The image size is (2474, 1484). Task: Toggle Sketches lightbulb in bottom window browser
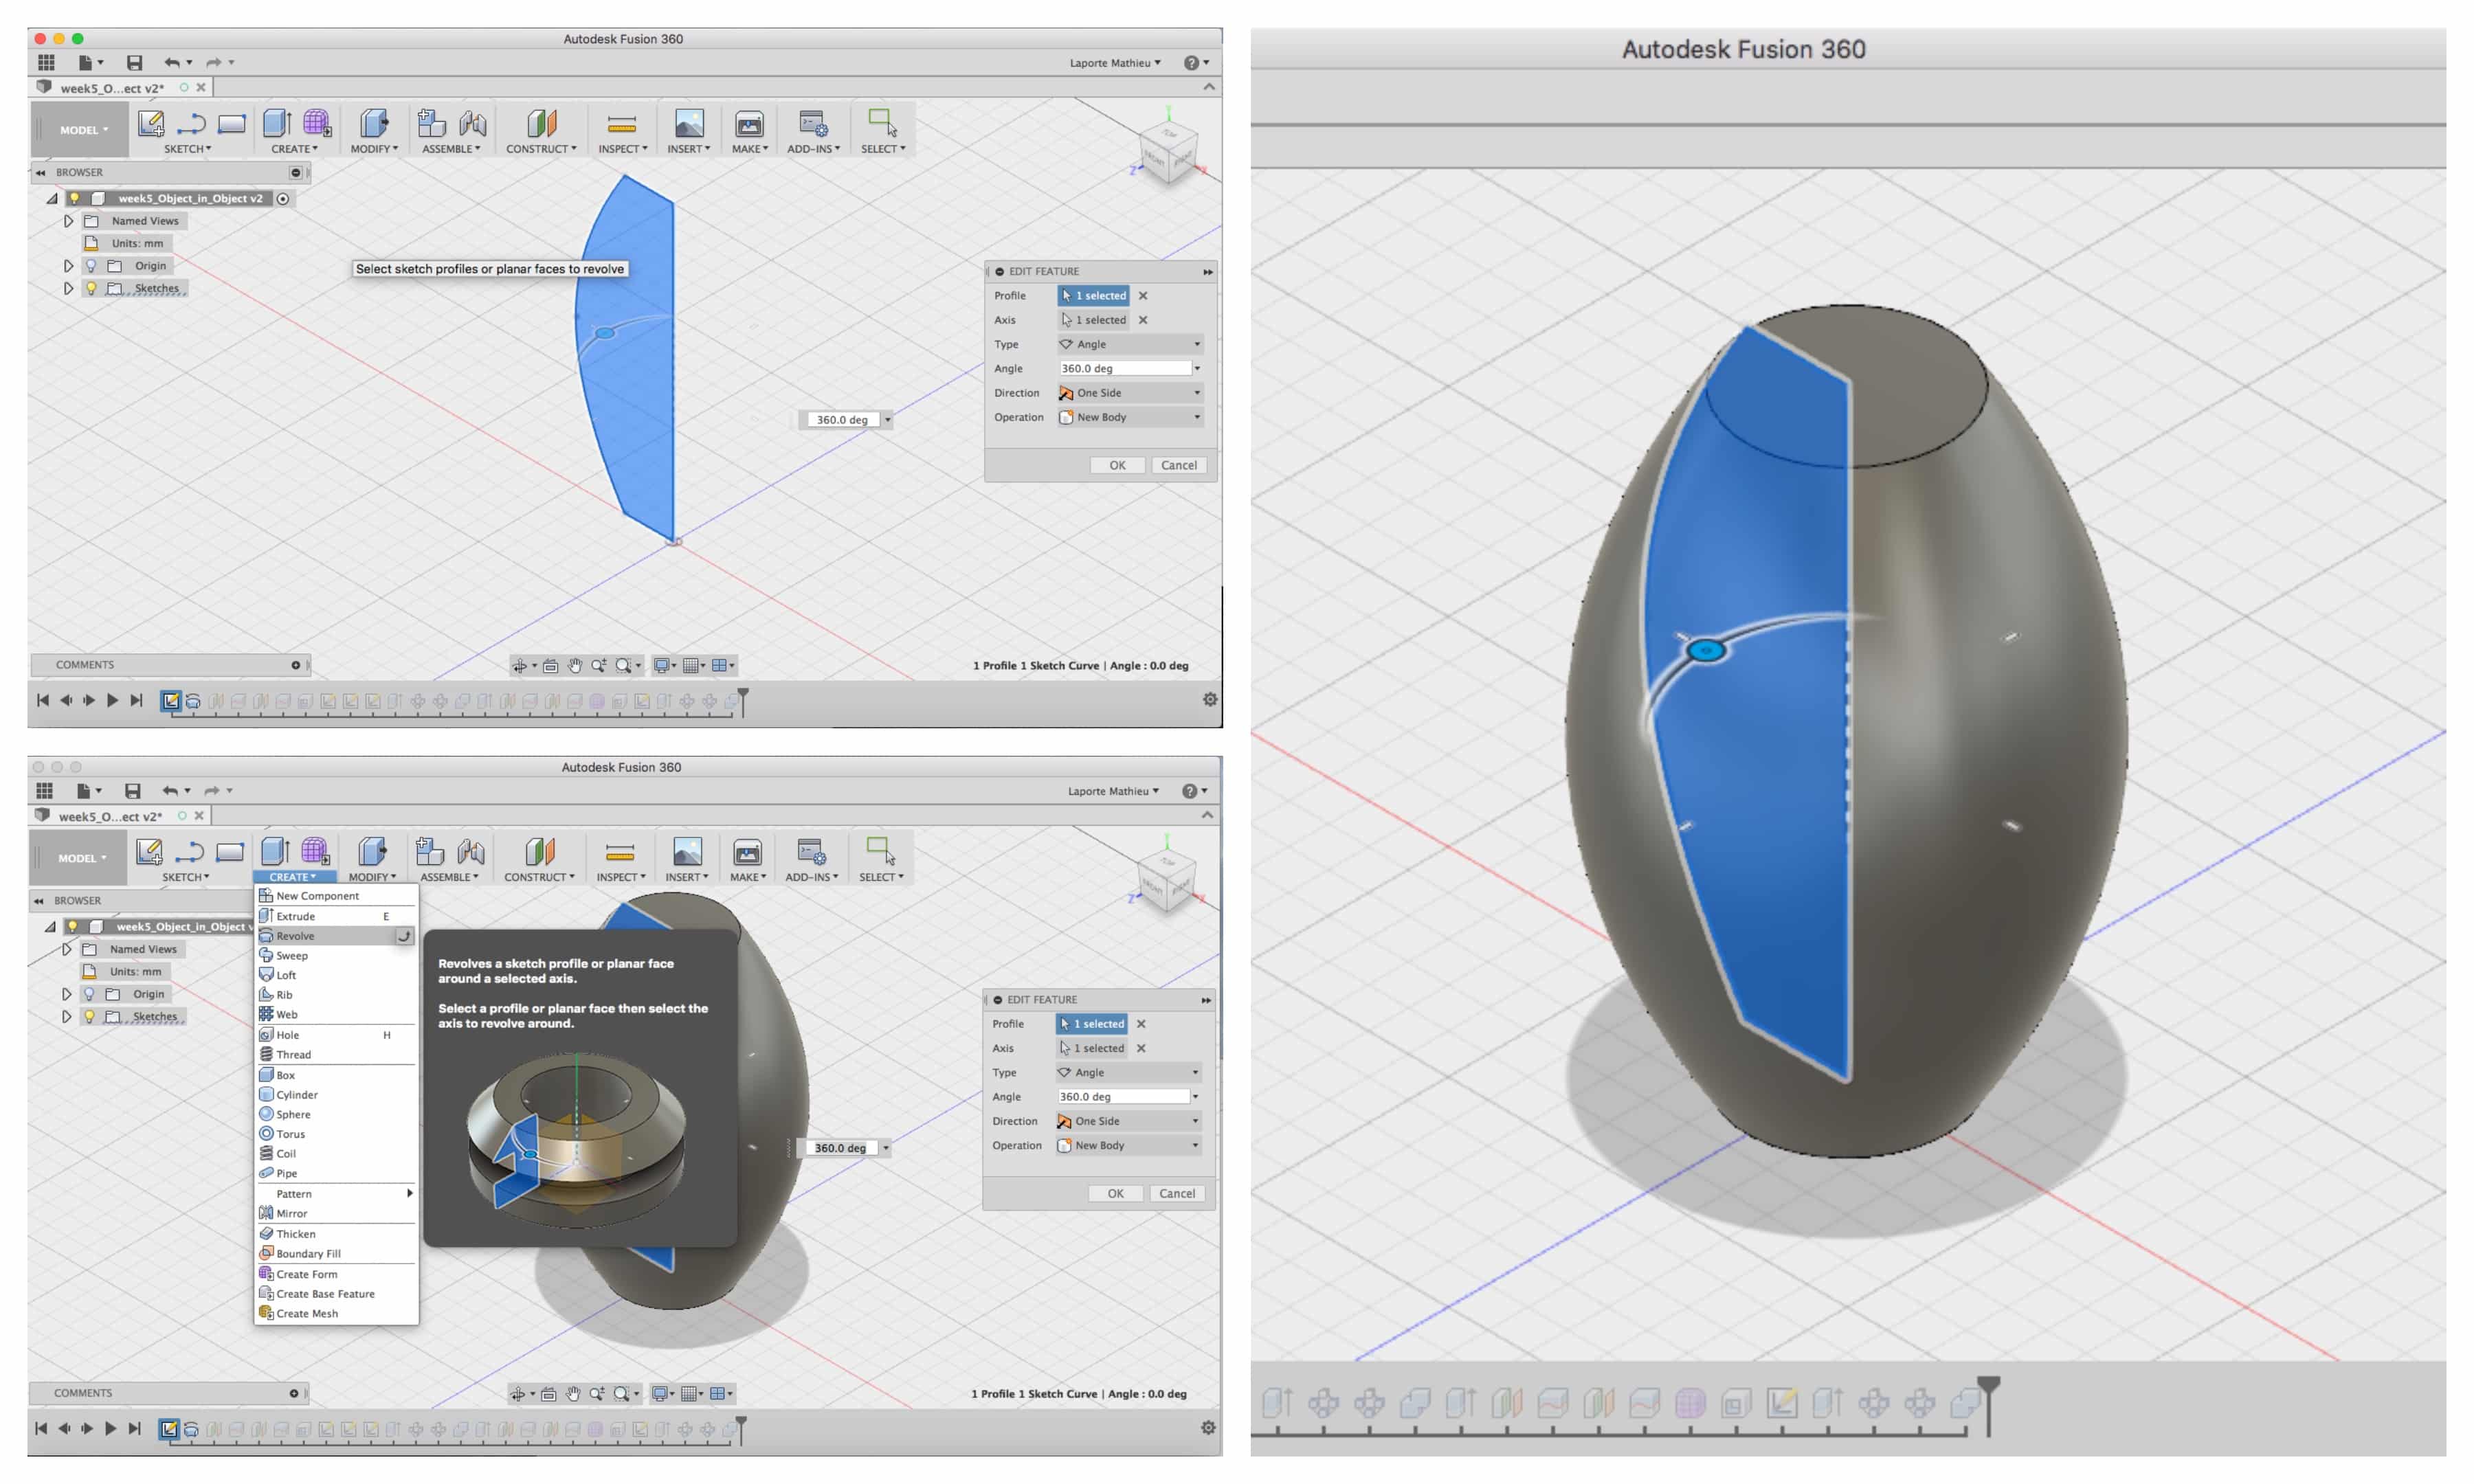point(89,1016)
